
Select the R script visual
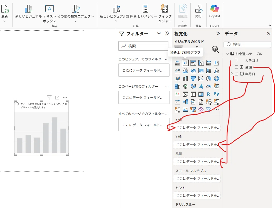(x=208, y=94)
